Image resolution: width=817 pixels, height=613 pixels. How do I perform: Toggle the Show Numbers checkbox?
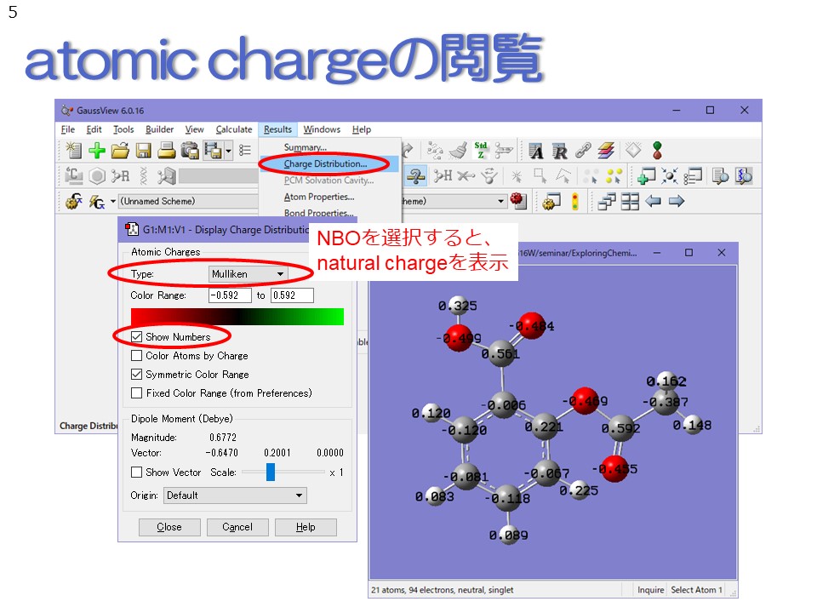tap(136, 337)
